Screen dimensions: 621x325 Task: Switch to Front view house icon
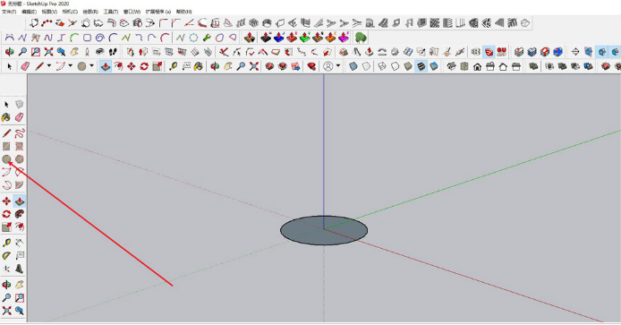[x=477, y=66]
